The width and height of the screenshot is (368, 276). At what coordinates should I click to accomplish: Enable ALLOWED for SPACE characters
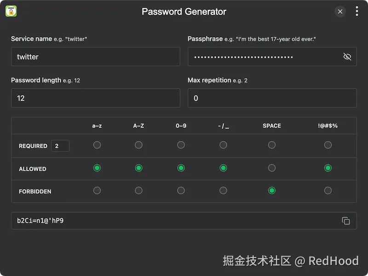tap(272, 168)
